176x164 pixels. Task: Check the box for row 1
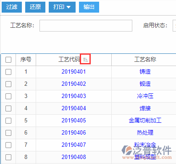click(x=8, y=72)
